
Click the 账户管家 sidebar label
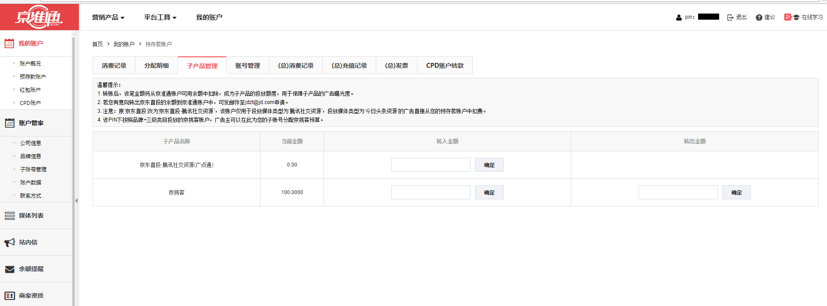31,123
